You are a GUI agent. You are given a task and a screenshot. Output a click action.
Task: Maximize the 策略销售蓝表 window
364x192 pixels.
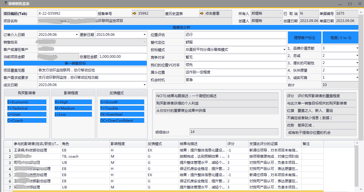point(350,4)
